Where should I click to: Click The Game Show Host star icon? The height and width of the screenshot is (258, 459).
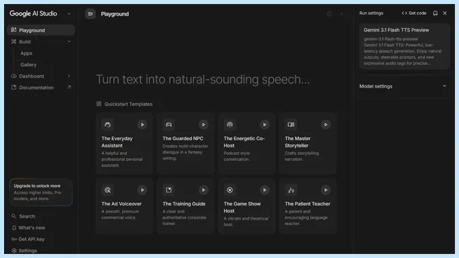230,190
